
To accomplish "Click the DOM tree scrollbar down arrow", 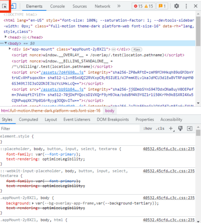I will coord(198,103).
